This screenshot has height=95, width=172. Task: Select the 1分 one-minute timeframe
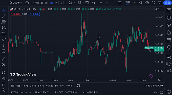point(51,3)
